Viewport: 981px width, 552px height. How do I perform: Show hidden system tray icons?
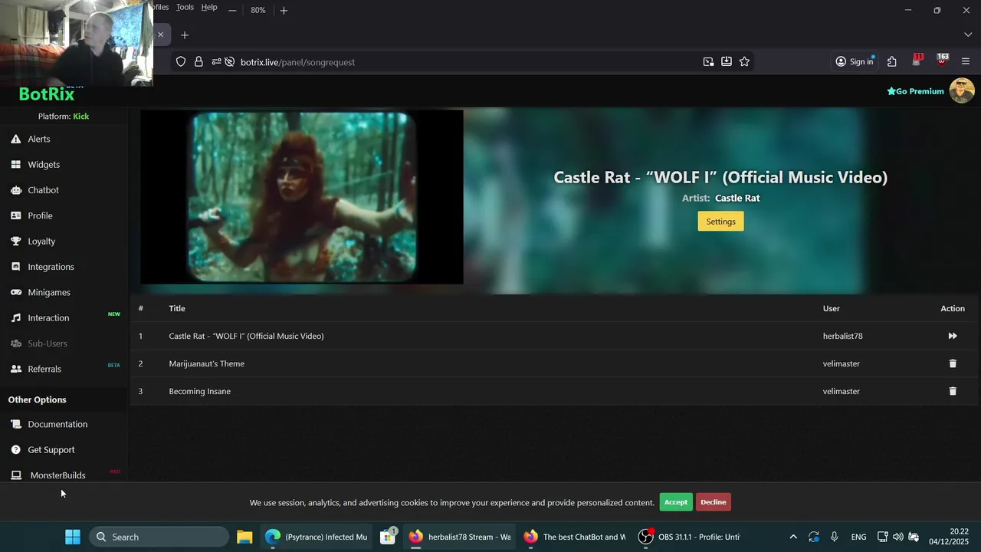(793, 537)
